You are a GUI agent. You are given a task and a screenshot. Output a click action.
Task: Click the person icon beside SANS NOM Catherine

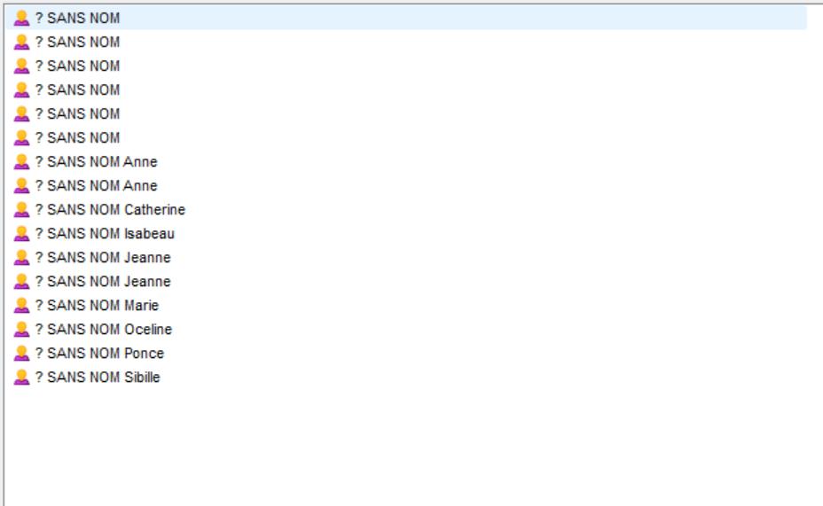(21, 210)
